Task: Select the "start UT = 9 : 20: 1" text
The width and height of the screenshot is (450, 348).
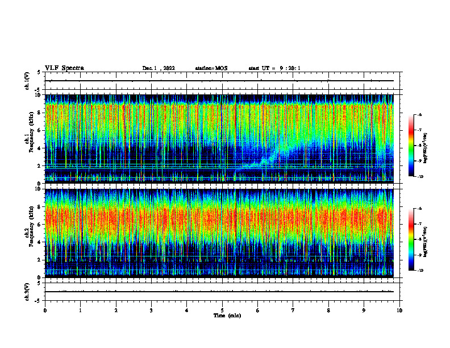Action: [274, 68]
